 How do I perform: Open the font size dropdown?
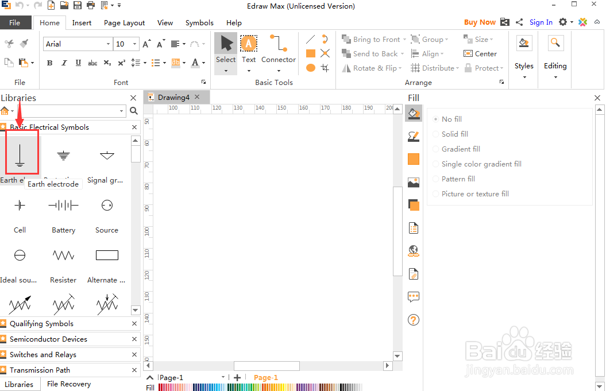pos(134,44)
